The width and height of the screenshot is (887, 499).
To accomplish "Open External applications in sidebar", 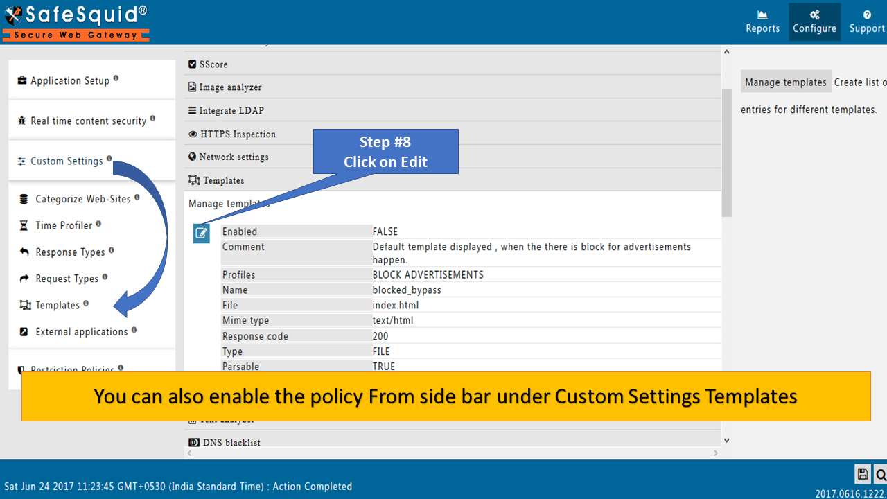I will point(82,331).
